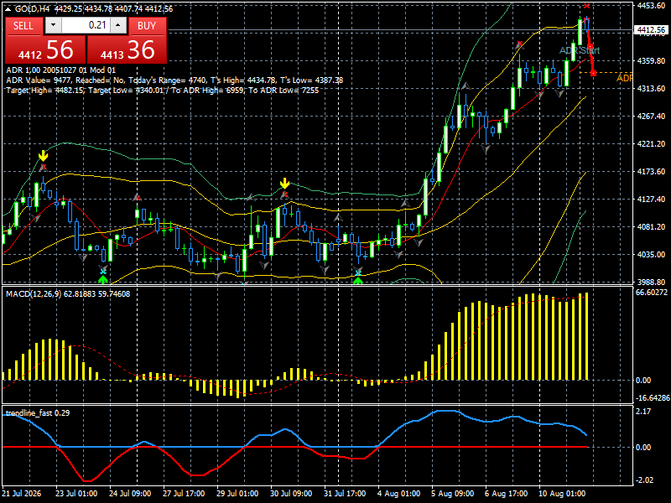Viewport: 671px width, 503px height.
Task: Click the ADR 1,00 20051027 indicator title
Action: coord(60,70)
